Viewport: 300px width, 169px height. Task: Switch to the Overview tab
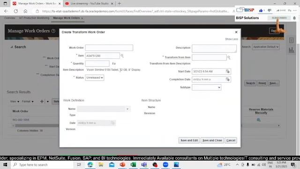point(9,18)
